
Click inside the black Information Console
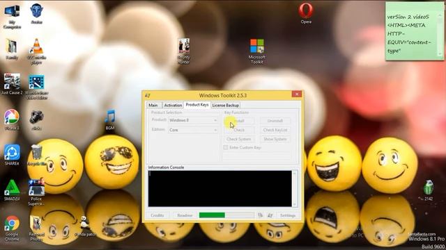(x=220, y=188)
